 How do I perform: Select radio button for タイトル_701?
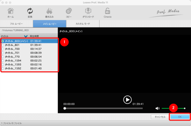coord(3,53)
